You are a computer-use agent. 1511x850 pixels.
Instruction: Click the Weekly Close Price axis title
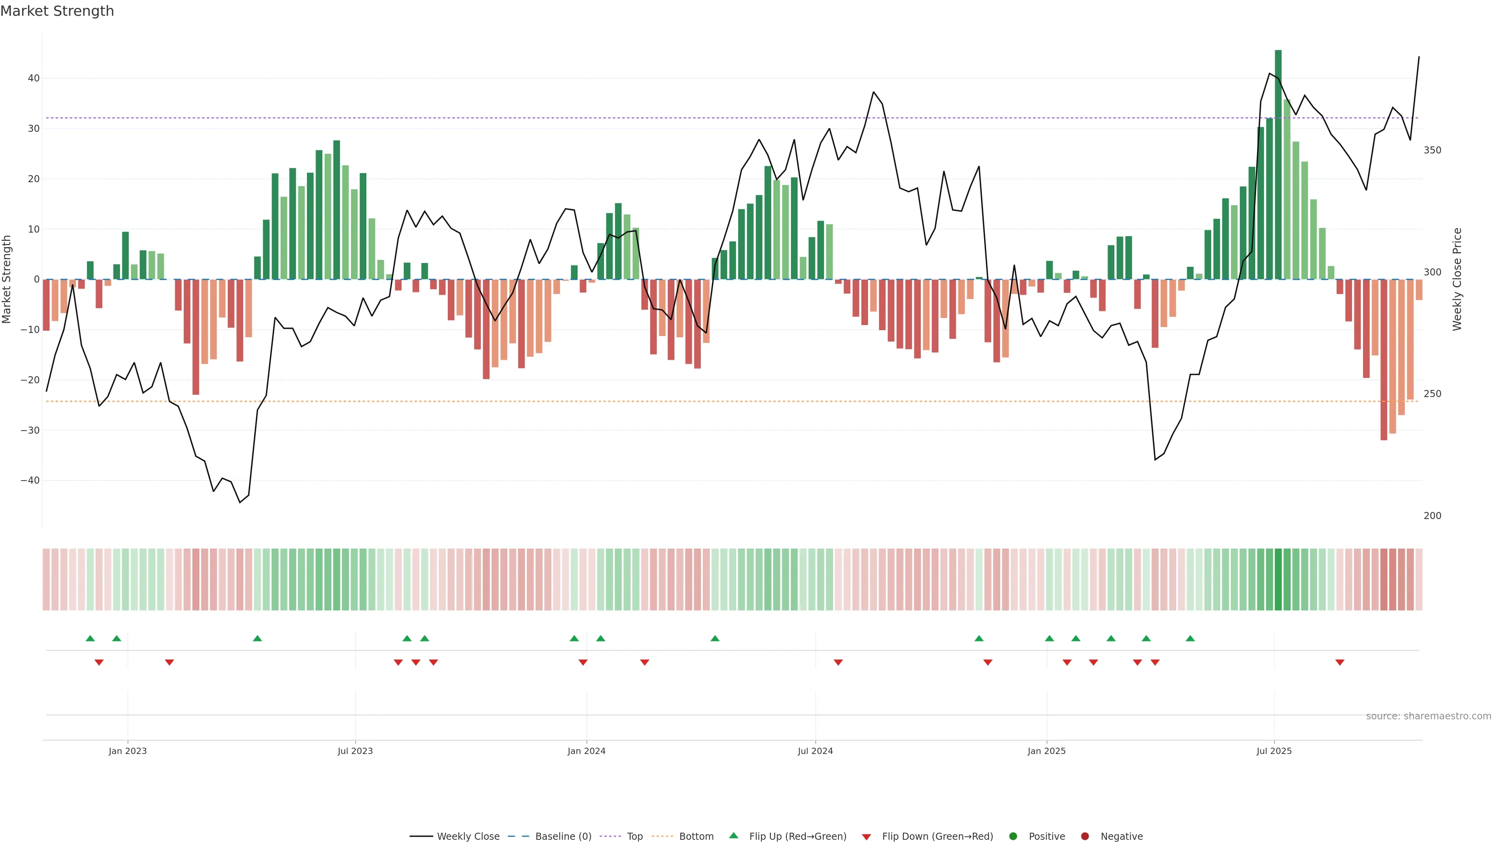[x=1457, y=279]
